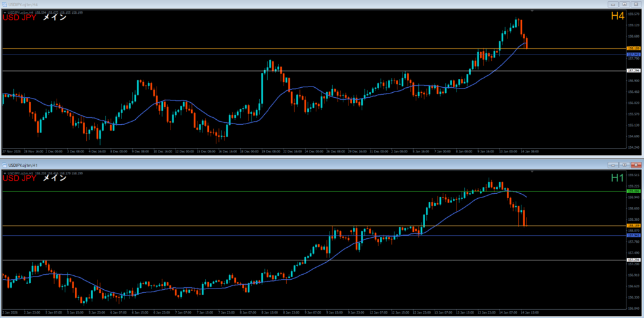Click the H4 chart window document icon

tap(5, 4)
